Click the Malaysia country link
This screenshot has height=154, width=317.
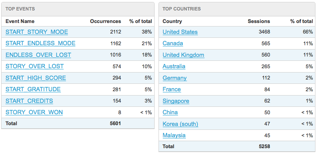(x=174, y=135)
